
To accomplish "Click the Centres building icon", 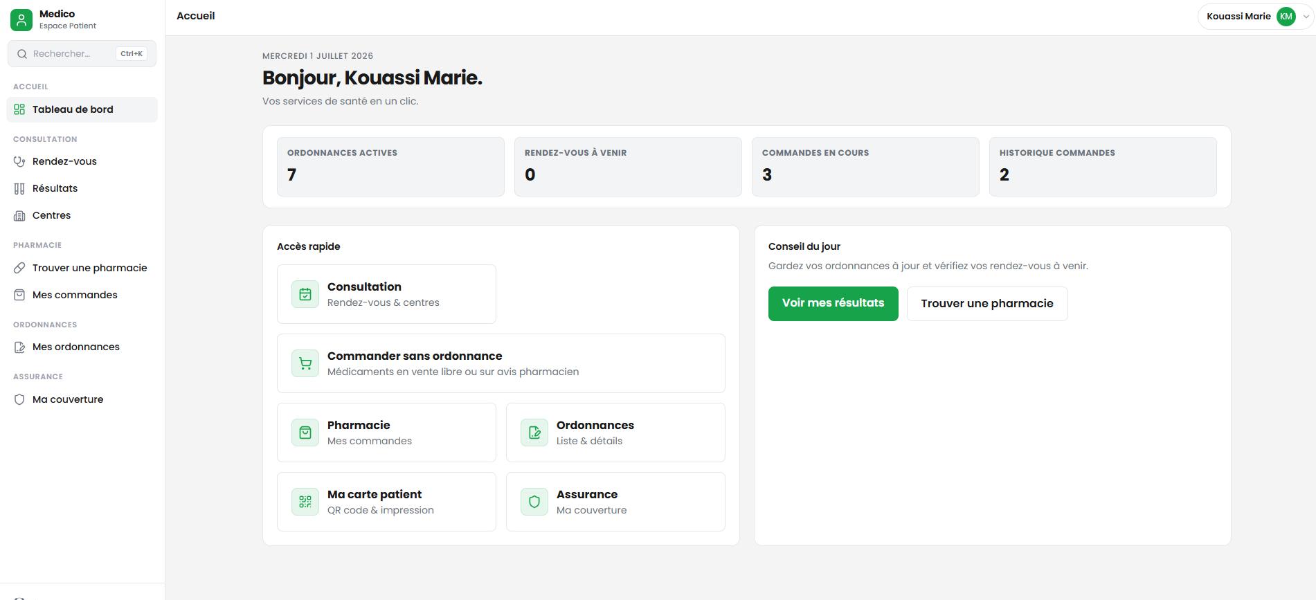I will [x=19, y=215].
